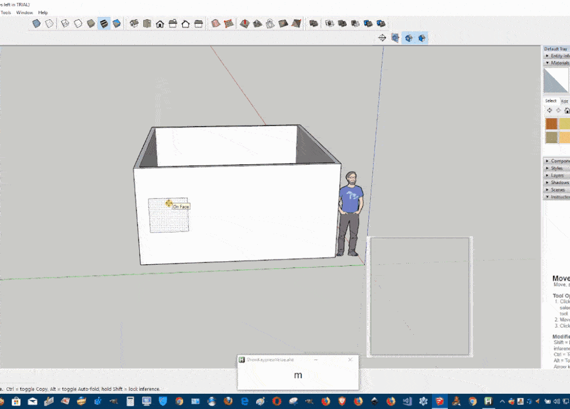570x409 pixels.
Task: Pick the olive tan material swatch
Action: tap(551, 137)
